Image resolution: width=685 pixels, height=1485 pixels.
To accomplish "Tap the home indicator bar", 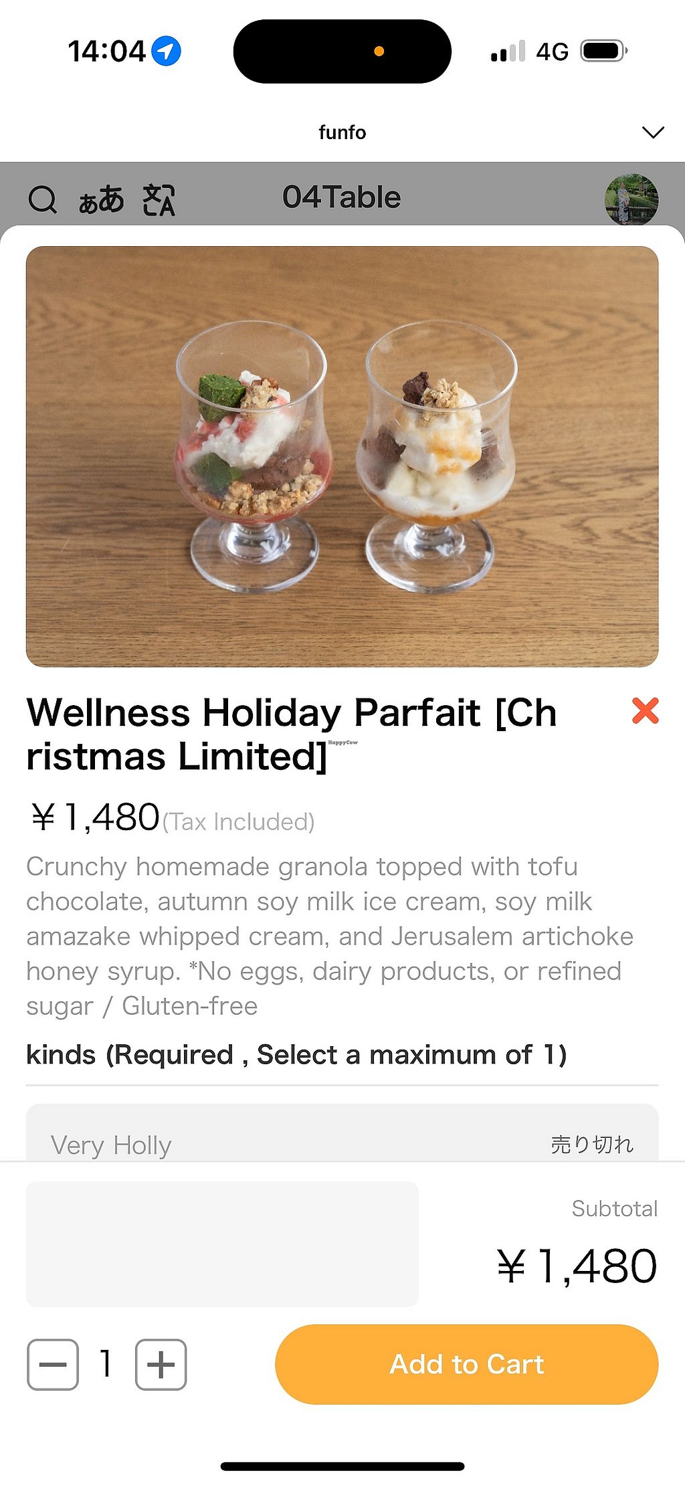I will [x=342, y=1466].
